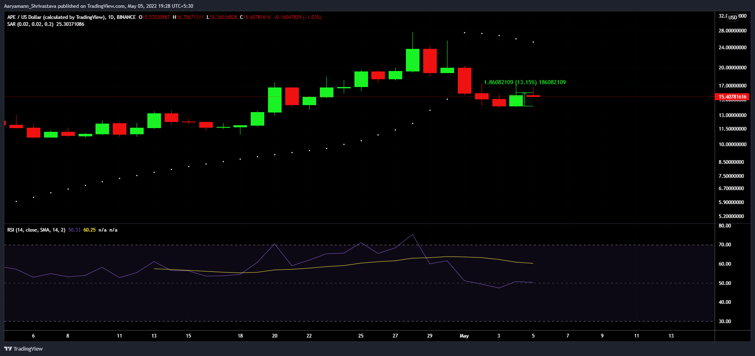Click the TradingView logo at the bottom
Screen dimensions: 755x356
tap(23, 349)
